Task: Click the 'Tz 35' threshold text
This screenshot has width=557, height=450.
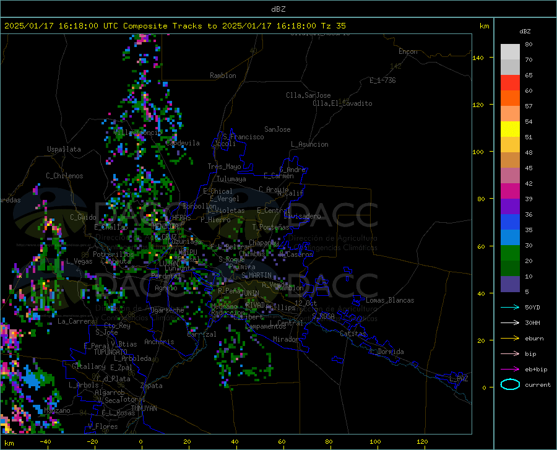Action: (334, 26)
